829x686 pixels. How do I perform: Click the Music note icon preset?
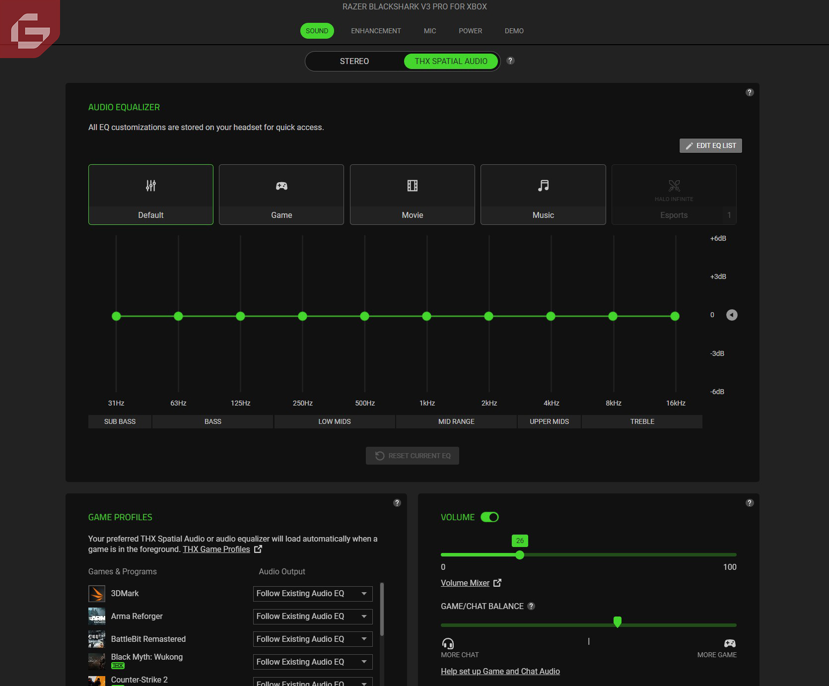click(544, 186)
